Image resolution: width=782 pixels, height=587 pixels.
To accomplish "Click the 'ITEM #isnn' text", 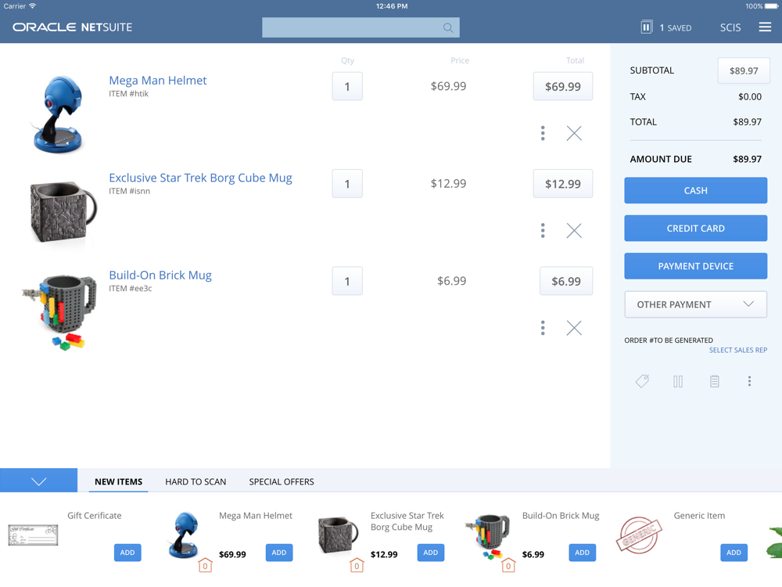I will [x=129, y=191].
